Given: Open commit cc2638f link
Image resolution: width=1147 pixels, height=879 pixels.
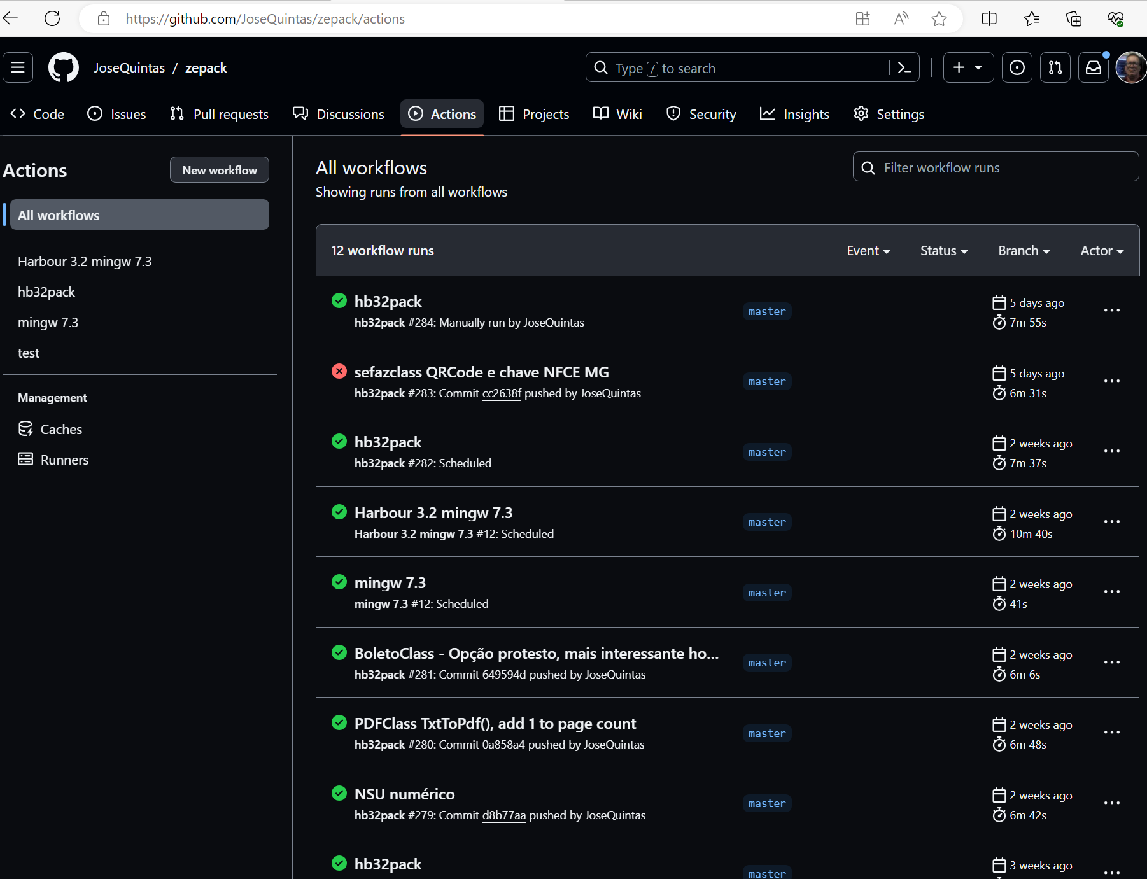Looking at the screenshot, I should (502, 393).
